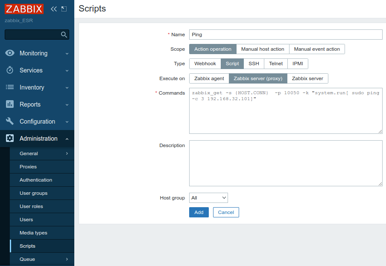Expand the Services menu chevron

tap(67, 71)
